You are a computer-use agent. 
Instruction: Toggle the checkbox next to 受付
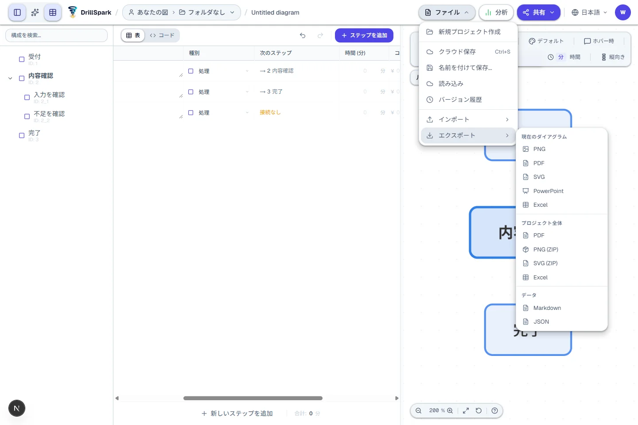22,59
